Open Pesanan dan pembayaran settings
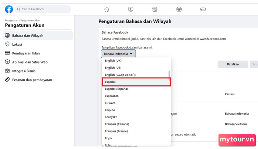This screenshot has width=258, height=149. [38, 80]
